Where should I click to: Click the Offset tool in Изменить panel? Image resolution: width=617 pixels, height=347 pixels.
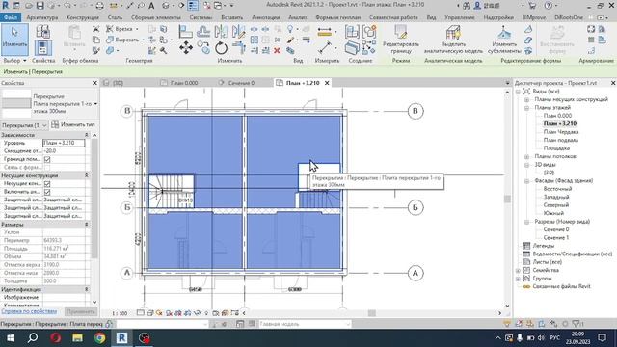point(203,31)
